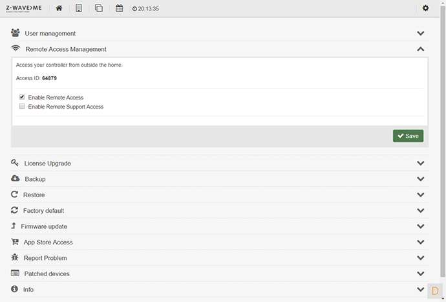The width and height of the screenshot is (446, 302).
Task: Click the green Save button
Action: [408, 136]
